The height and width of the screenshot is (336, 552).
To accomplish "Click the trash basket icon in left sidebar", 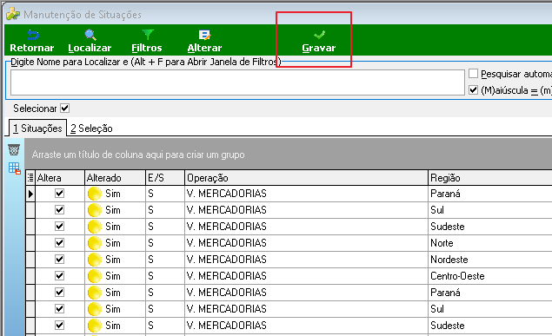I will (x=14, y=149).
